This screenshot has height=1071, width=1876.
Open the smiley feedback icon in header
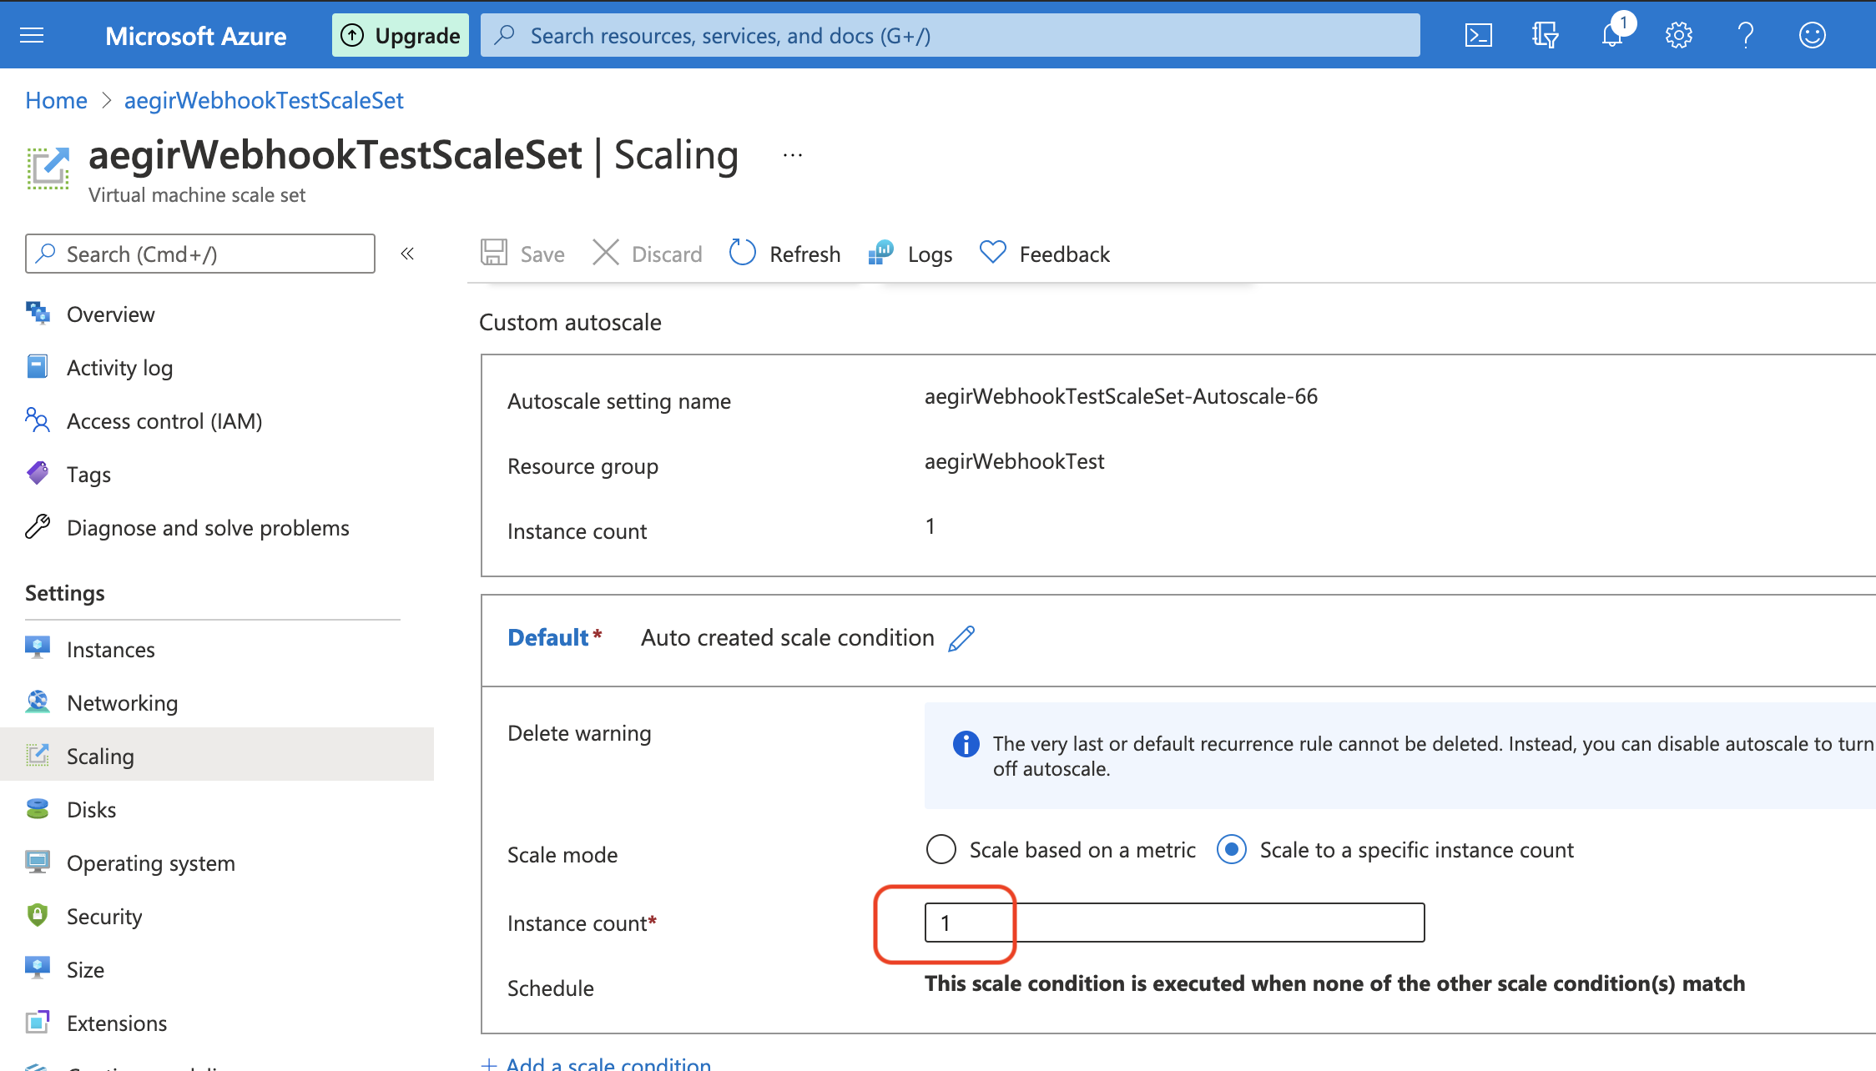coord(1812,35)
